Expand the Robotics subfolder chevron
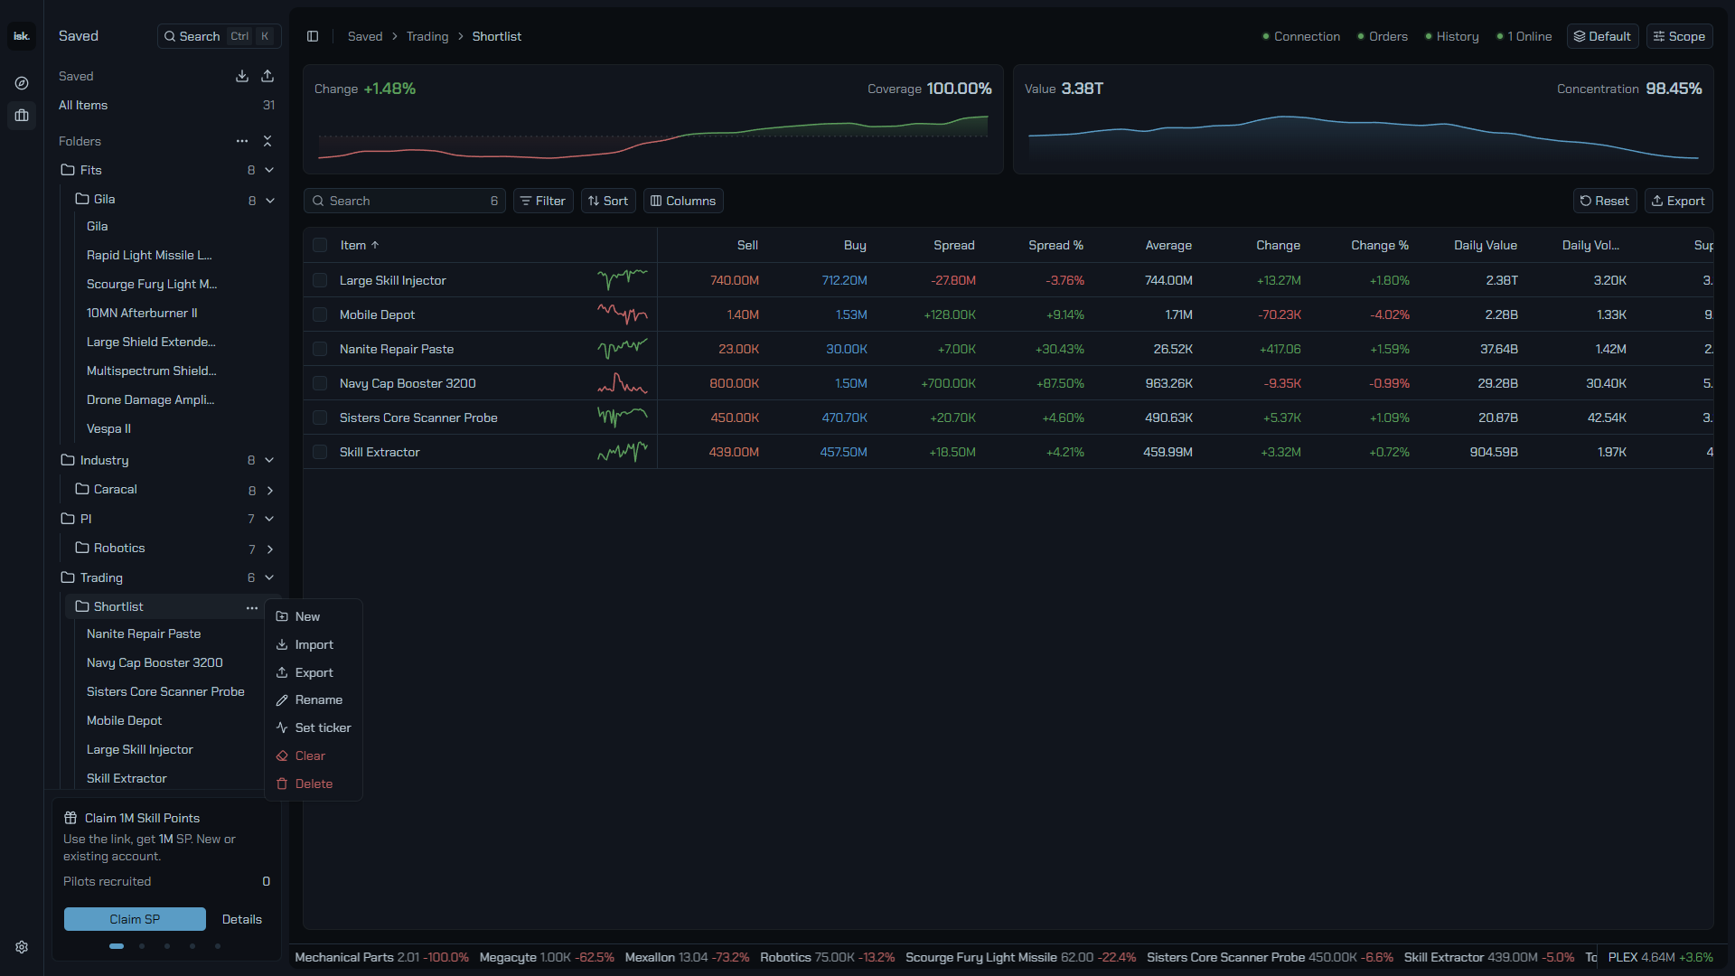Viewport: 1735px width, 976px height. click(x=269, y=549)
